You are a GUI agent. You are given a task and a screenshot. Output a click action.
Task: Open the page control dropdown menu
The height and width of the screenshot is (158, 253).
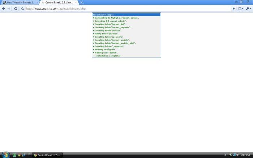pos(241,8)
